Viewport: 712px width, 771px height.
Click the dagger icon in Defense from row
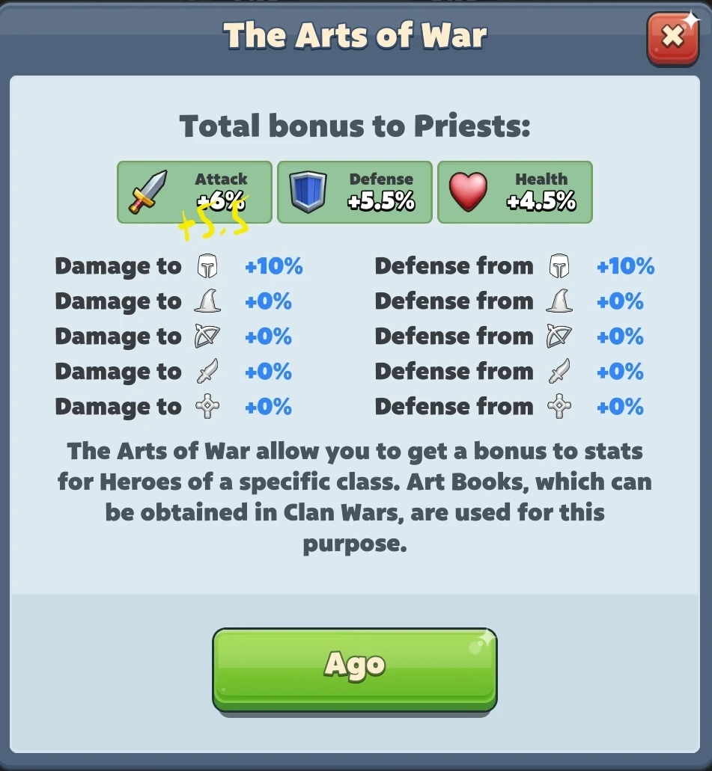click(x=559, y=371)
